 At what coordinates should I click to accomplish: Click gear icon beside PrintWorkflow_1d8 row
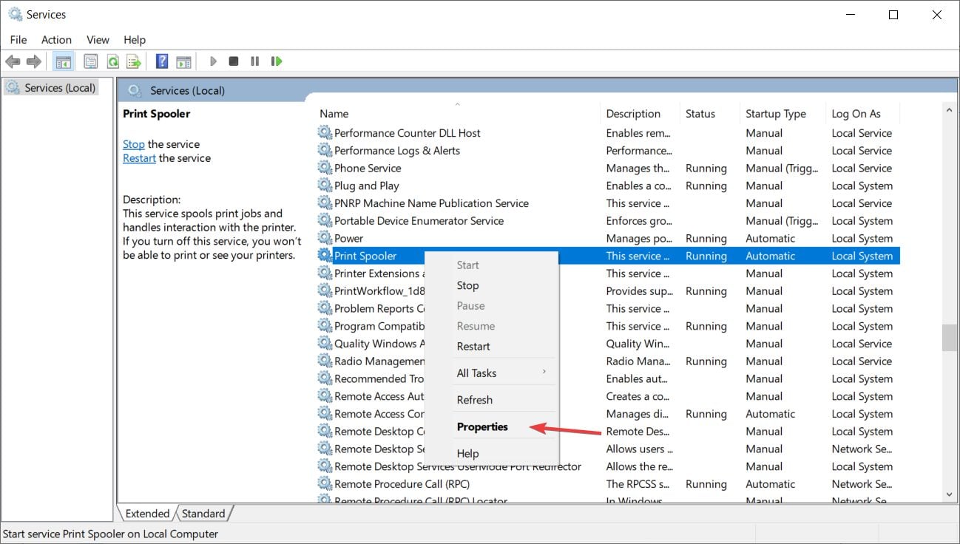click(325, 291)
